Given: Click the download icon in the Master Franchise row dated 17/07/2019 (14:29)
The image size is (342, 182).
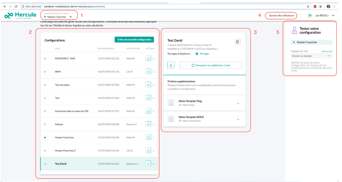Looking at the screenshot, I should coord(148,137).
